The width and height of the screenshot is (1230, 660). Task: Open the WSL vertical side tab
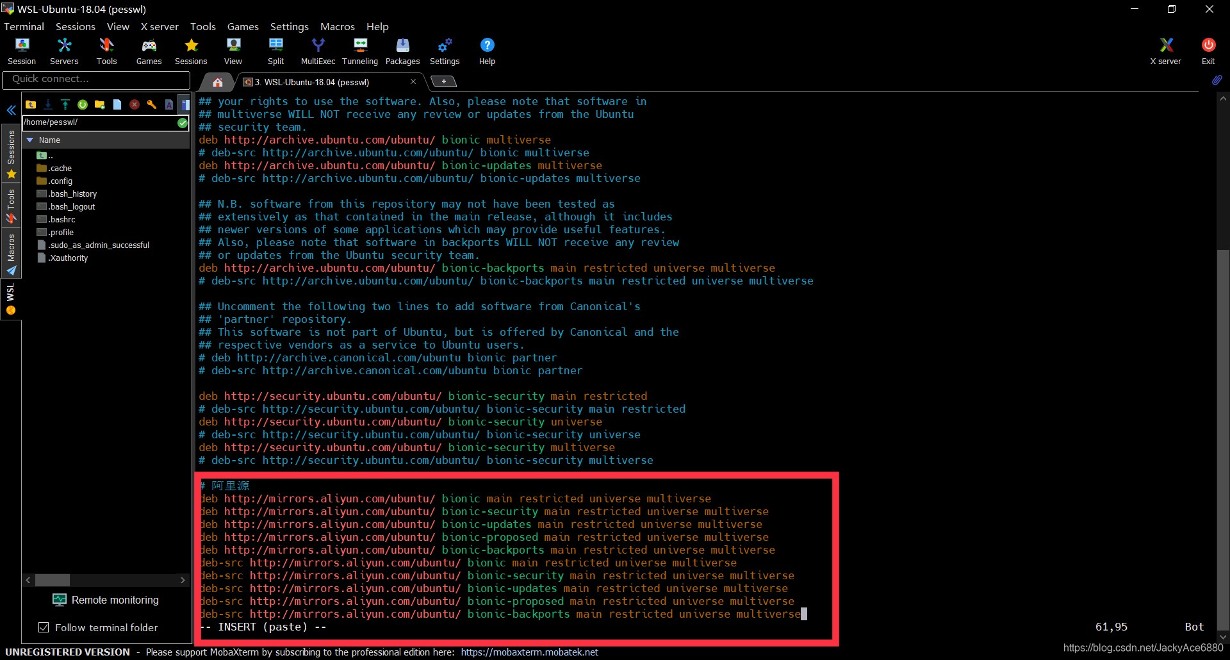(x=11, y=299)
